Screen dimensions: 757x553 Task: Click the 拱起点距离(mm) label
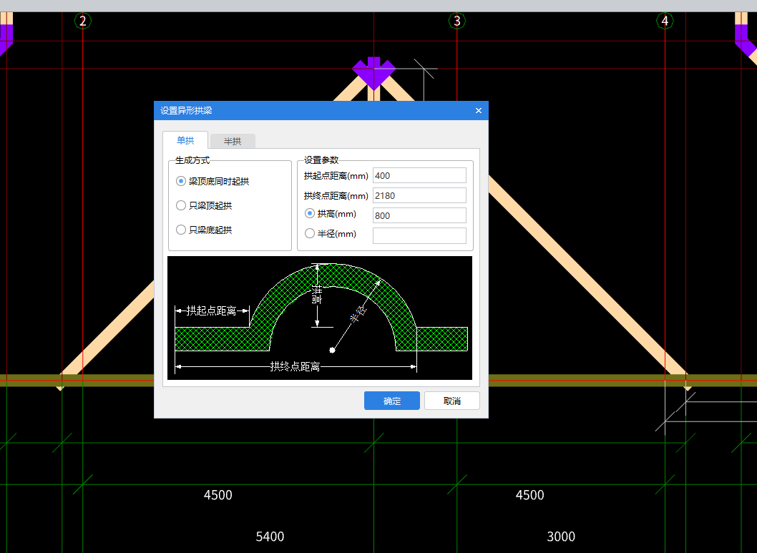(336, 176)
